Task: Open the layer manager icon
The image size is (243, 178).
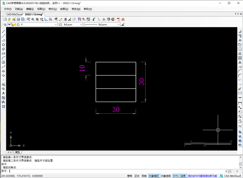Action: (x=5, y=25)
